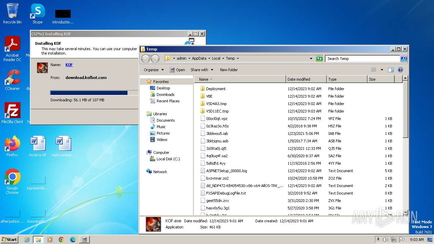Open the Organize dropdown menu
The width and height of the screenshot is (434, 244).
click(154, 70)
